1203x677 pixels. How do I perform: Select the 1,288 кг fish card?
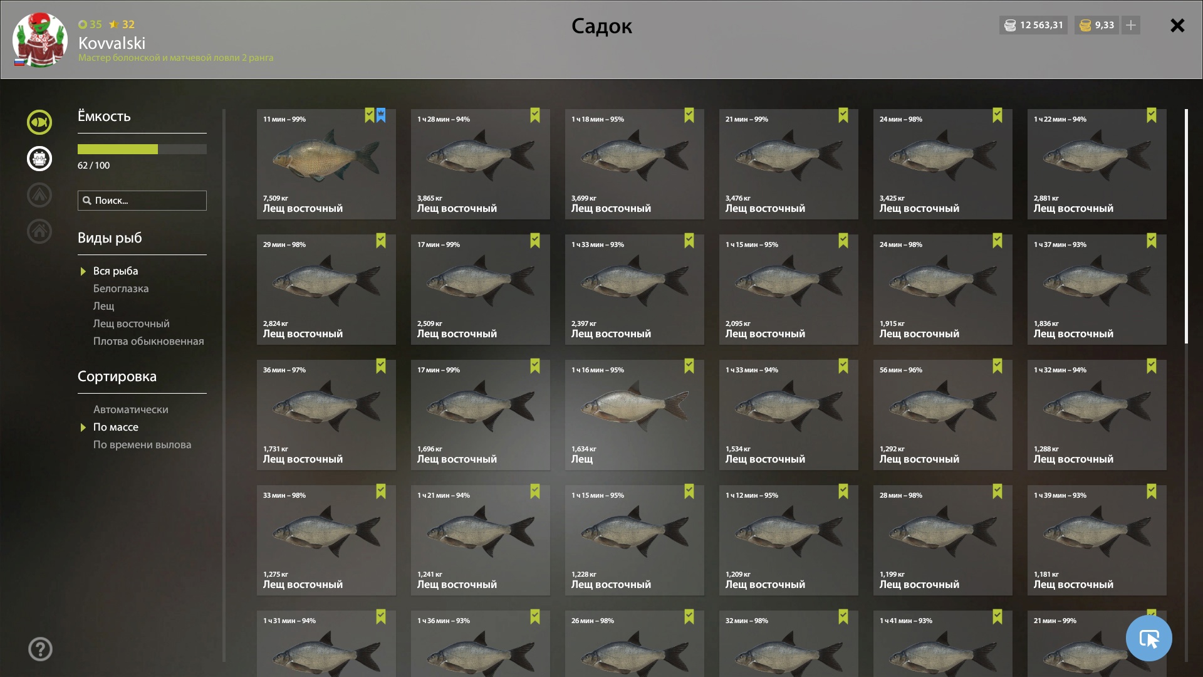1097,415
